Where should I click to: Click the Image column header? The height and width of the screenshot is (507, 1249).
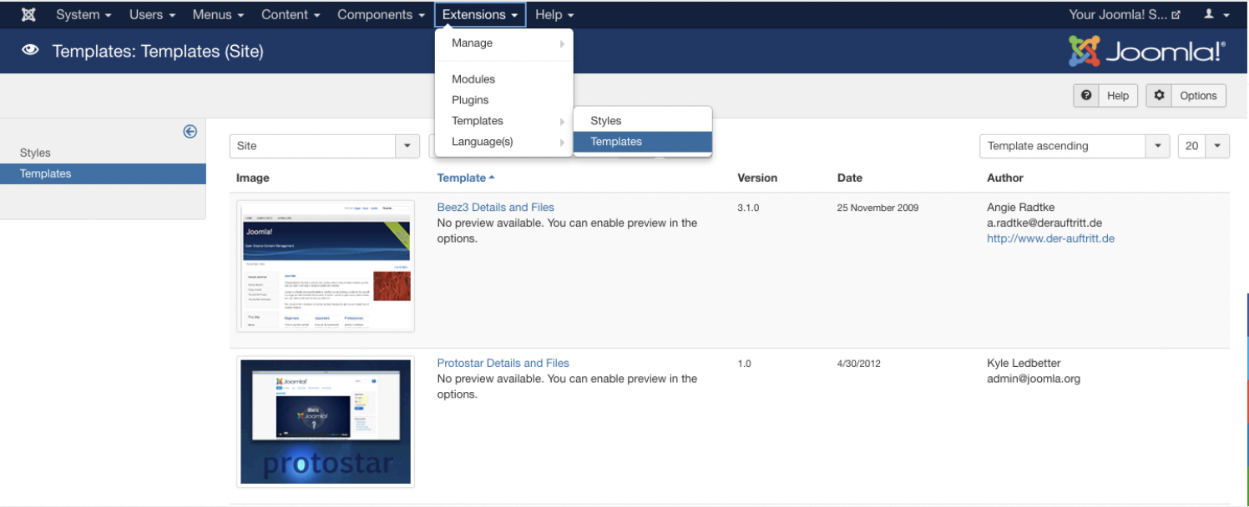(253, 178)
